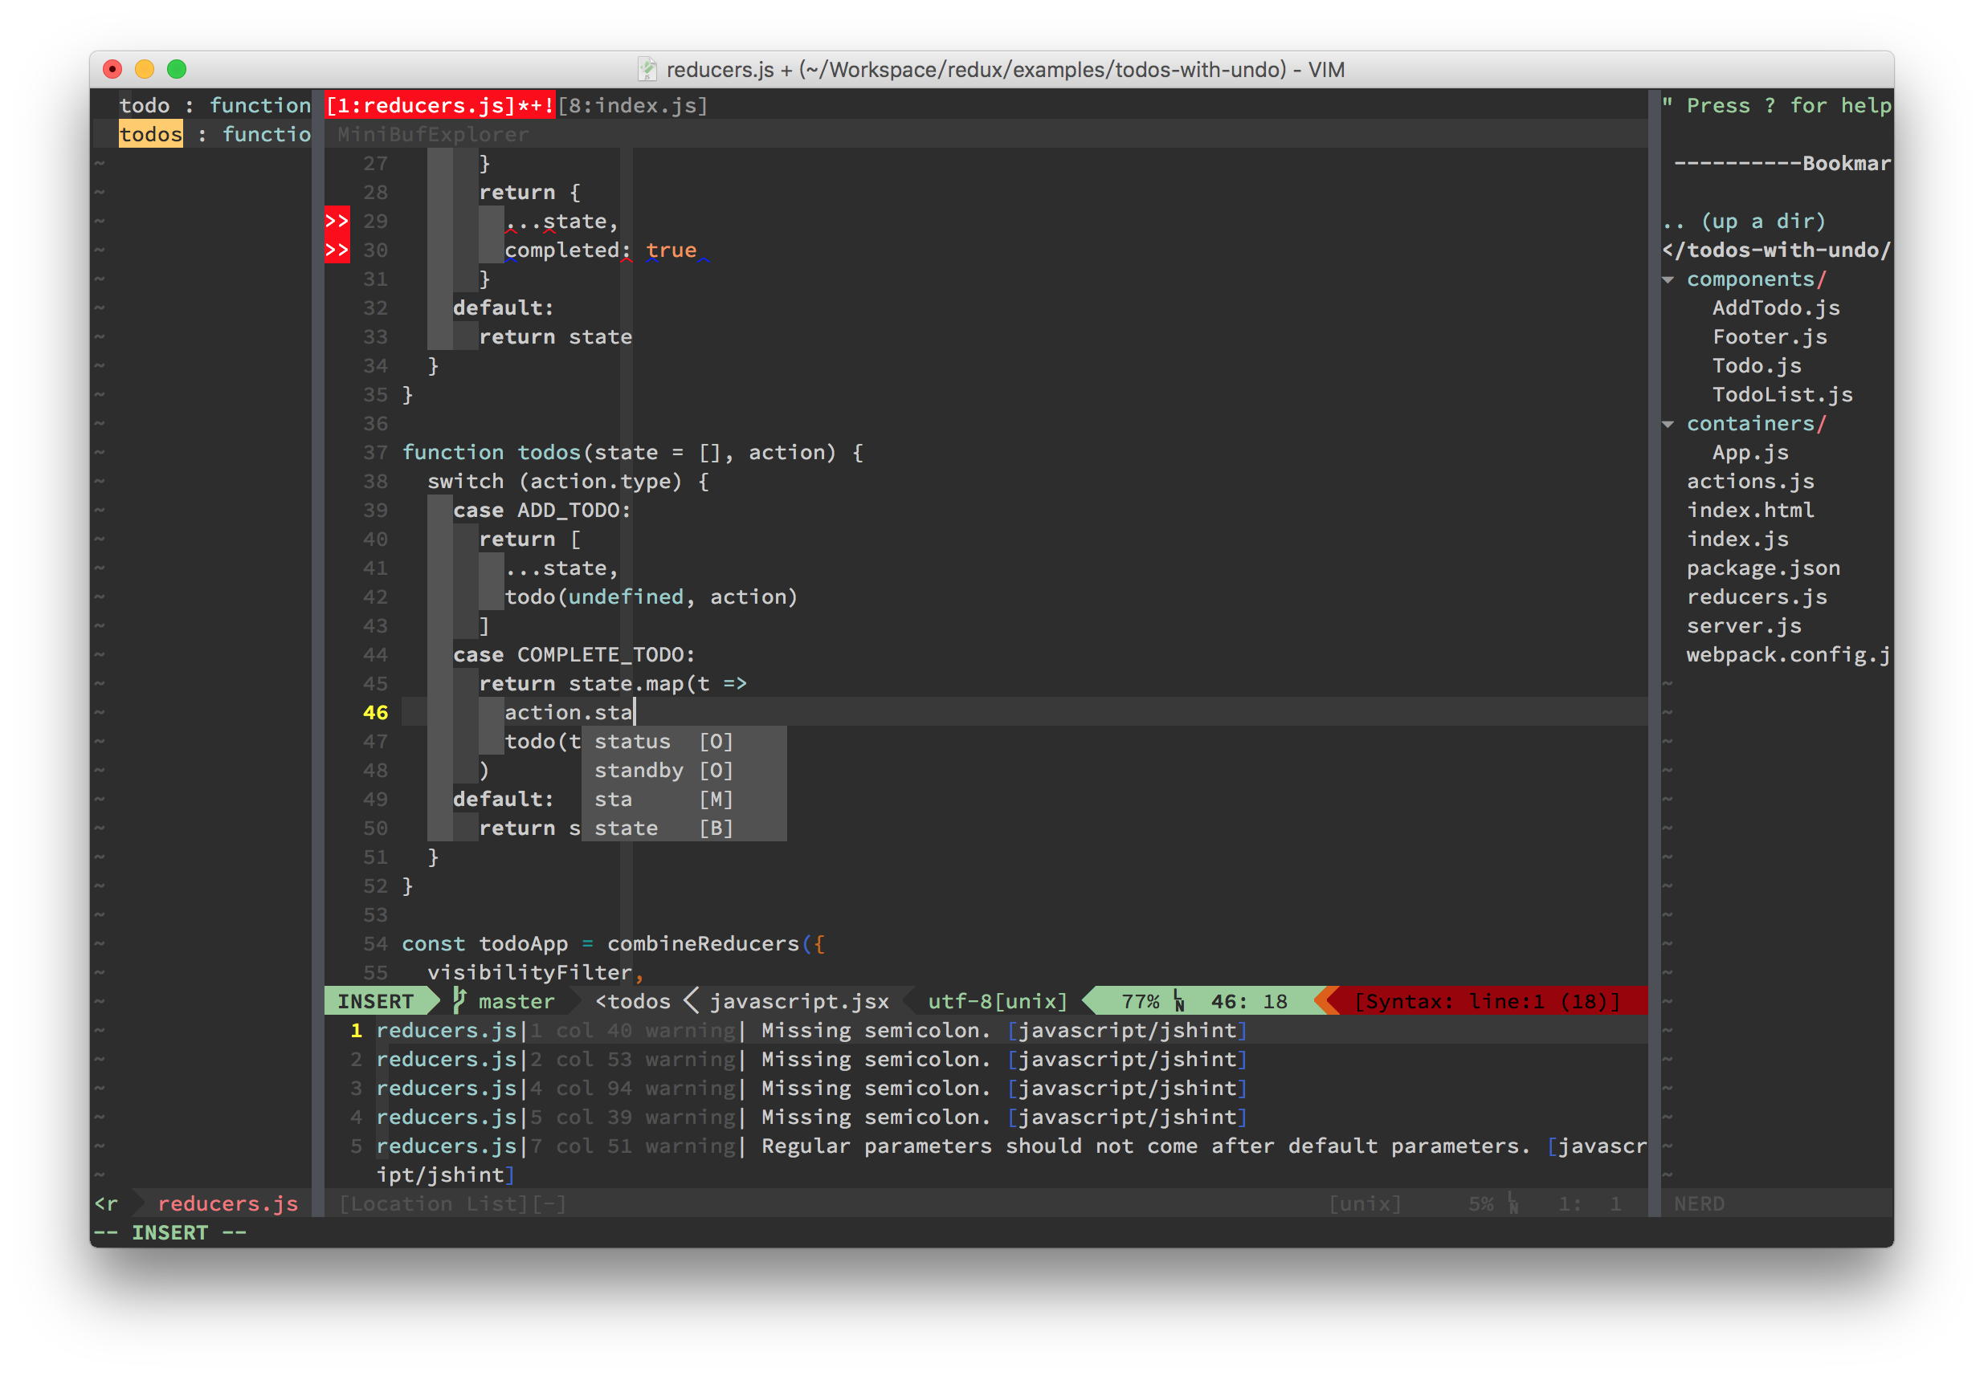Click the line number symbol in the status bar
The height and width of the screenshot is (1376, 1984).
tap(1178, 1001)
